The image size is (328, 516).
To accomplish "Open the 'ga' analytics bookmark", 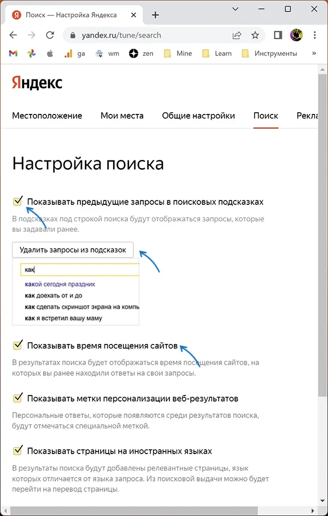I will pos(74,54).
